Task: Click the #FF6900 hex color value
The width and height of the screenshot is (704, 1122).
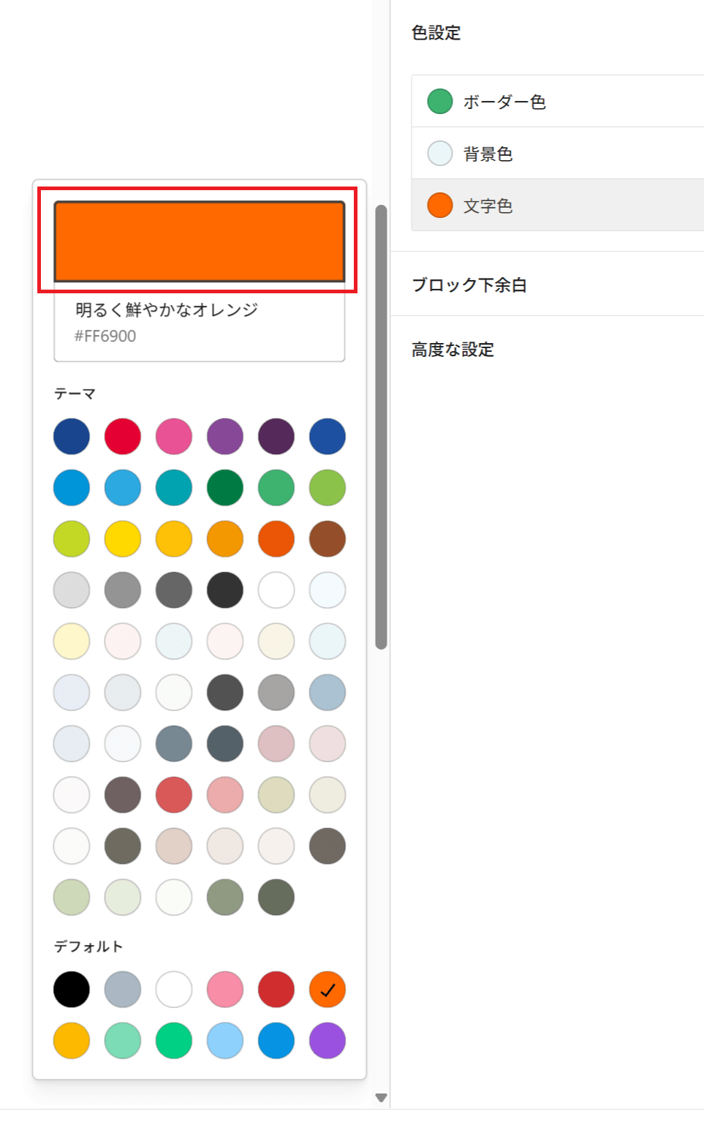Action: click(x=105, y=336)
